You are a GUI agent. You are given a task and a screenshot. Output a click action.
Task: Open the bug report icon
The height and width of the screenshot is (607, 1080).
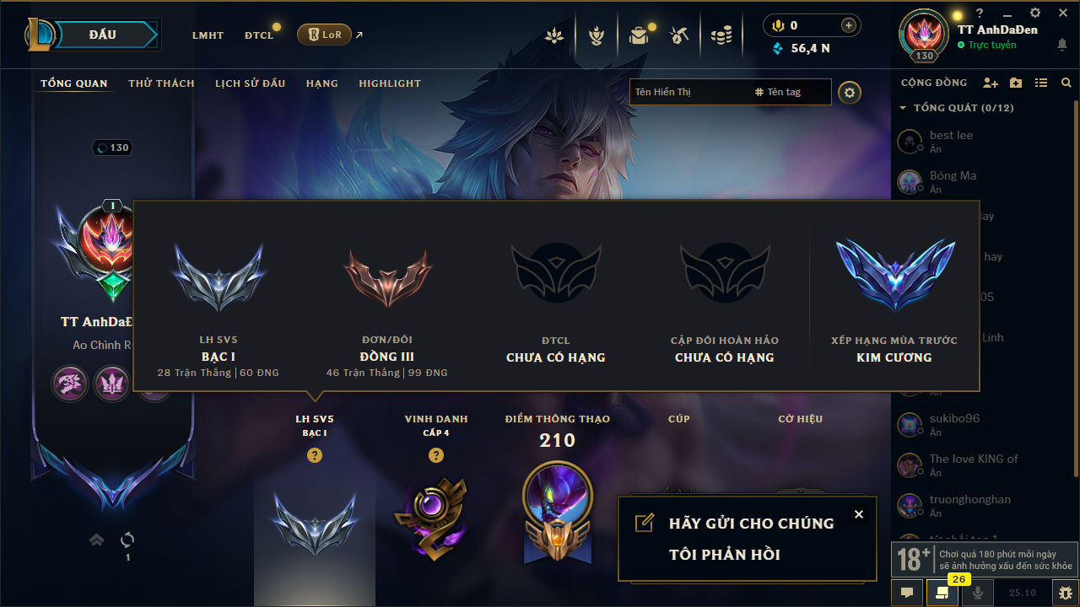click(1065, 593)
